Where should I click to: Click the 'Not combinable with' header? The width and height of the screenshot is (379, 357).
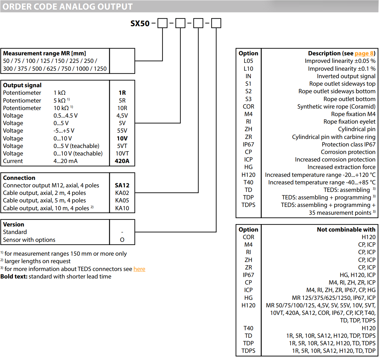(x=346, y=229)
